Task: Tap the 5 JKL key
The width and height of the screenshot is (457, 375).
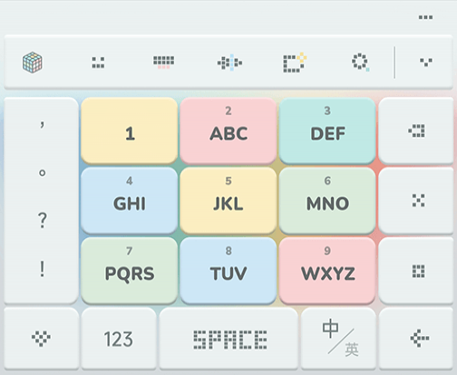Action: click(x=228, y=200)
